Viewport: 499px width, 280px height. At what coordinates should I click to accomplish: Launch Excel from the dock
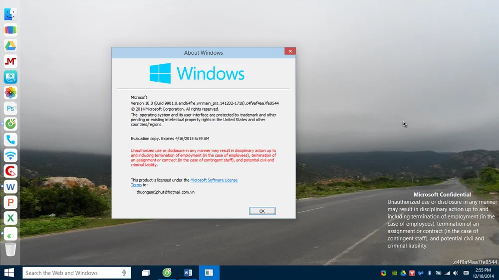point(10,218)
